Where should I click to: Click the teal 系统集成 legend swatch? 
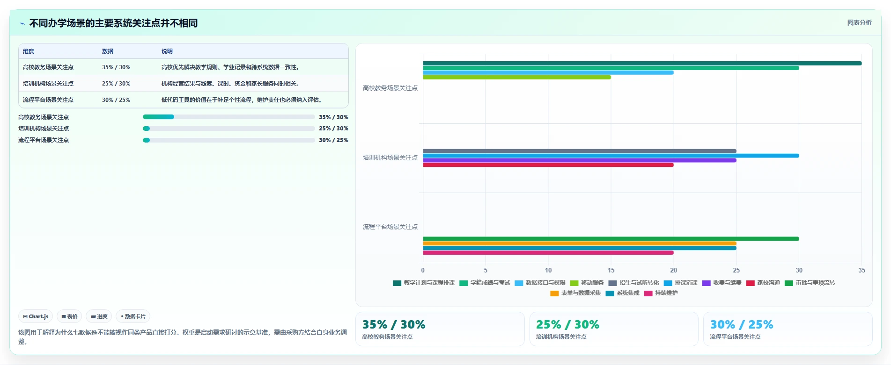610,293
